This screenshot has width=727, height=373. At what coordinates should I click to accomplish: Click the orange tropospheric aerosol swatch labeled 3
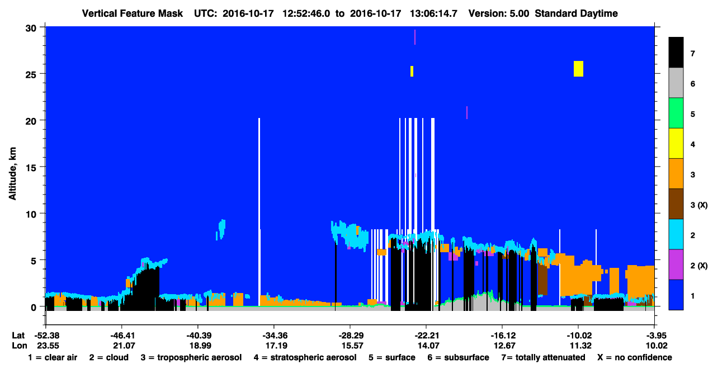point(676,173)
